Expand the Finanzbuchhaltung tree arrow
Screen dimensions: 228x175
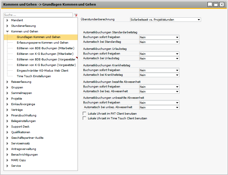point(7,115)
